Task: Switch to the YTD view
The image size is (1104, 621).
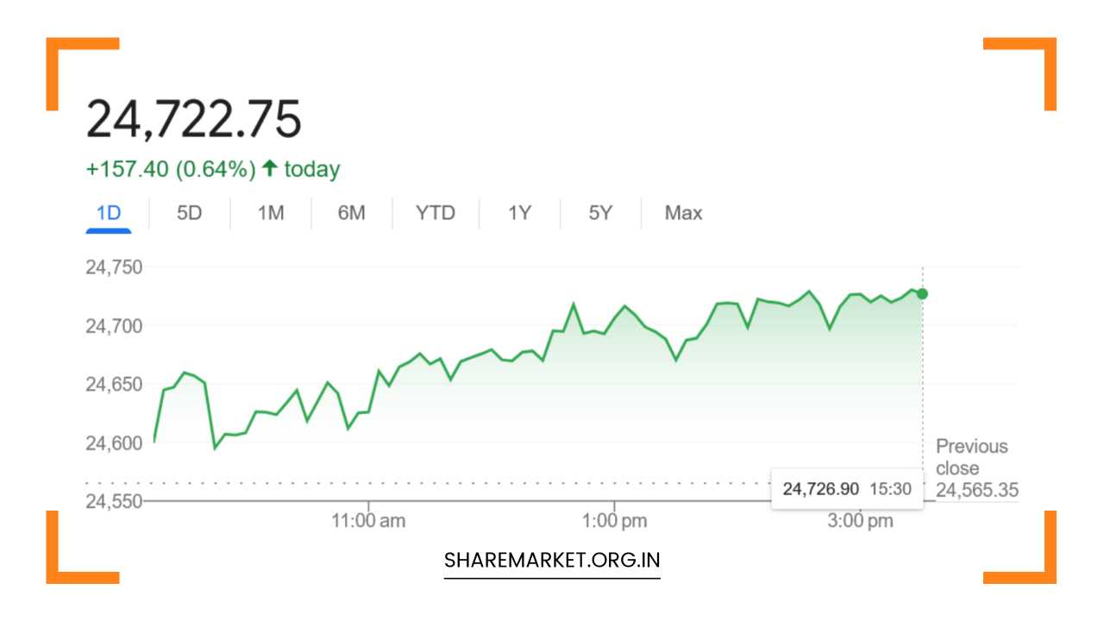Action: point(435,212)
